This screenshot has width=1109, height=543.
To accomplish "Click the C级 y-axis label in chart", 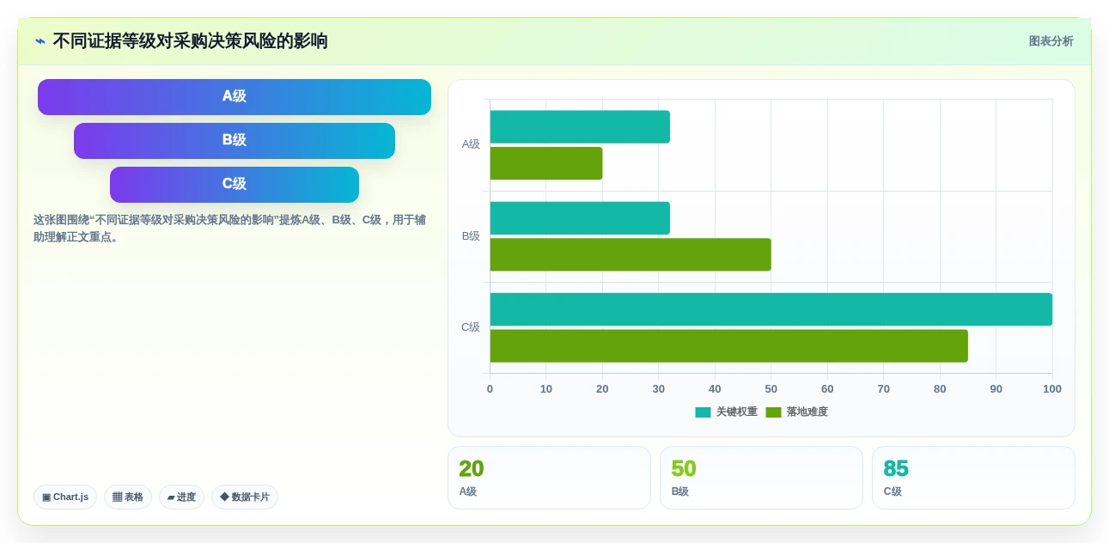I will tap(471, 327).
